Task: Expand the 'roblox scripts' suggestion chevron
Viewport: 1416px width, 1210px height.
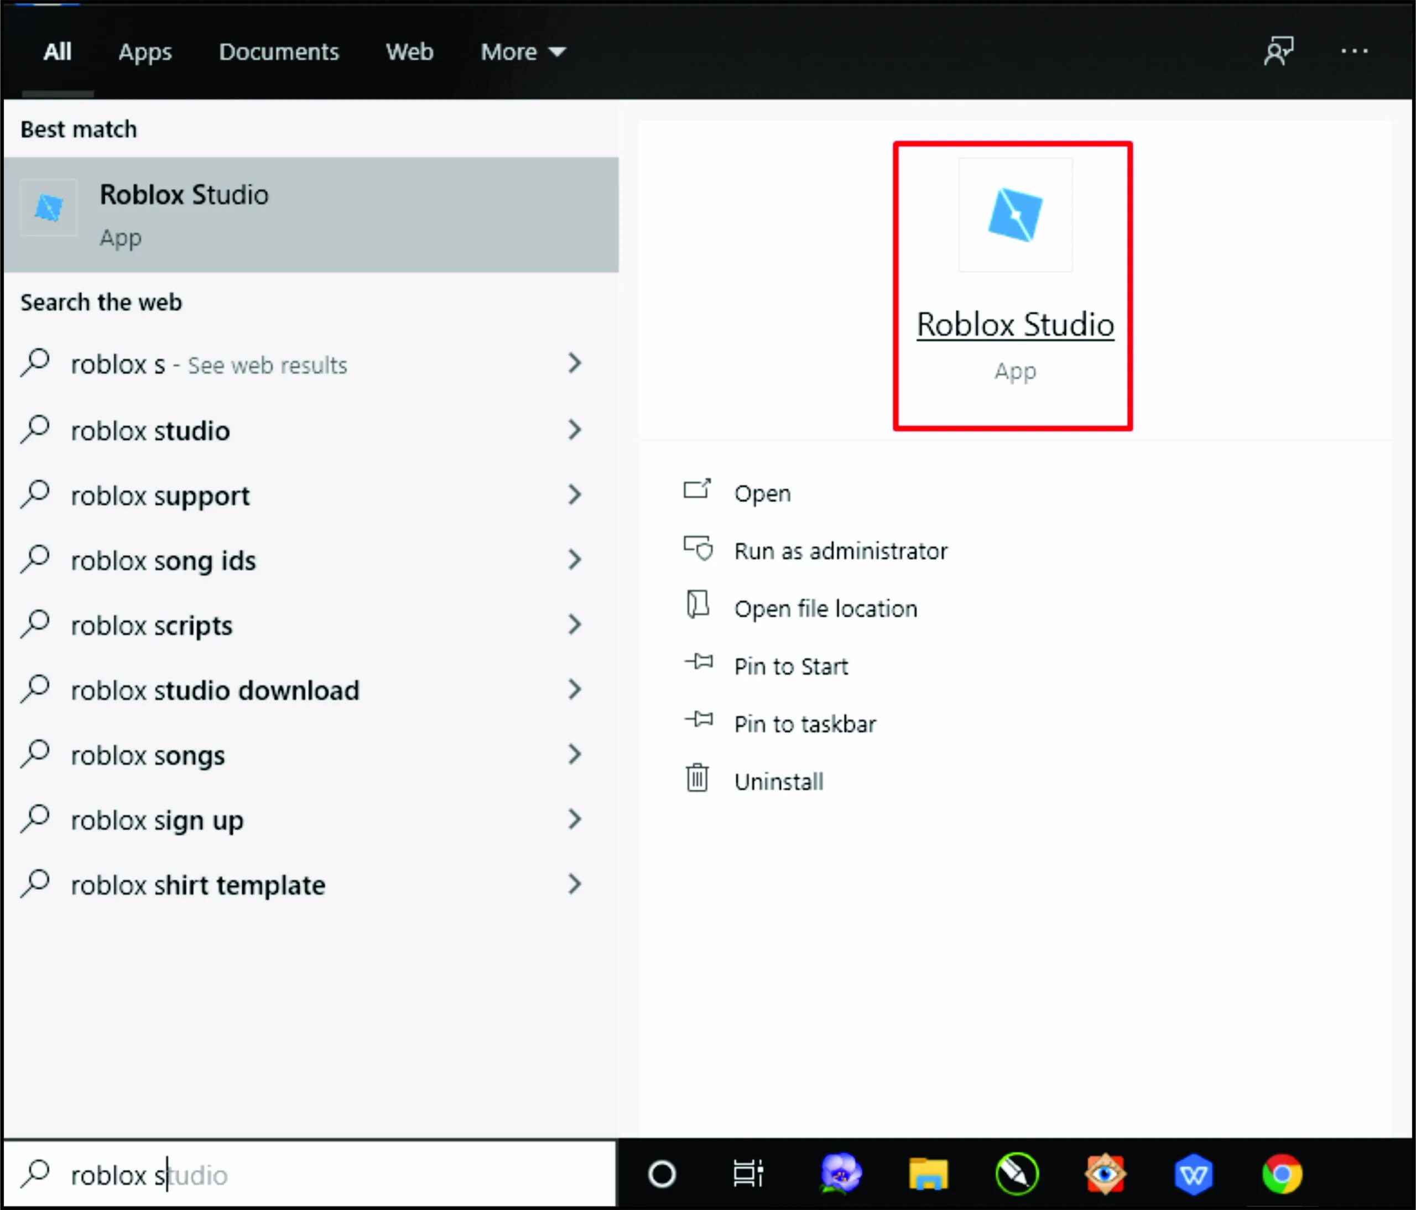Action: click(x=575, y=625)
